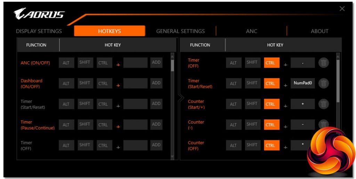This screenshot has height=179, width=356.
Task: Toggle SHIFT for Counter (Start/+)
Action: pyautogui.click(x=252, y=104)
